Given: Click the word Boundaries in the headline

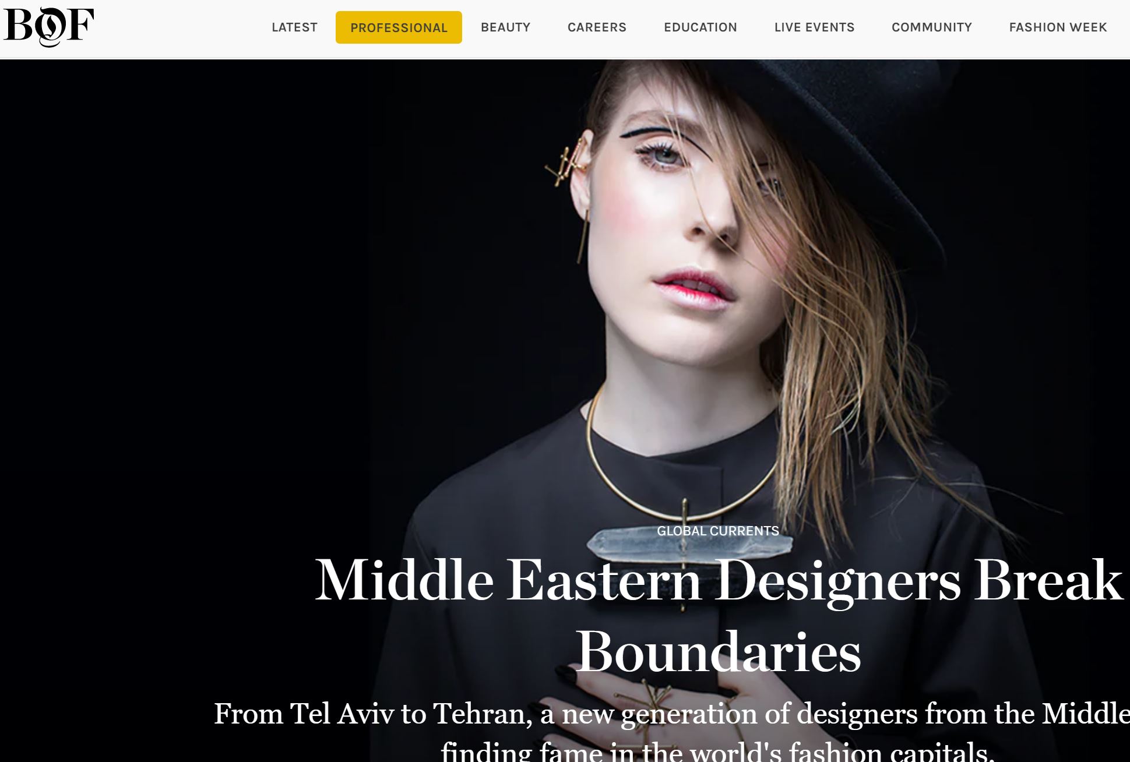Looking at the screenshot, I should tap(719, 651).
